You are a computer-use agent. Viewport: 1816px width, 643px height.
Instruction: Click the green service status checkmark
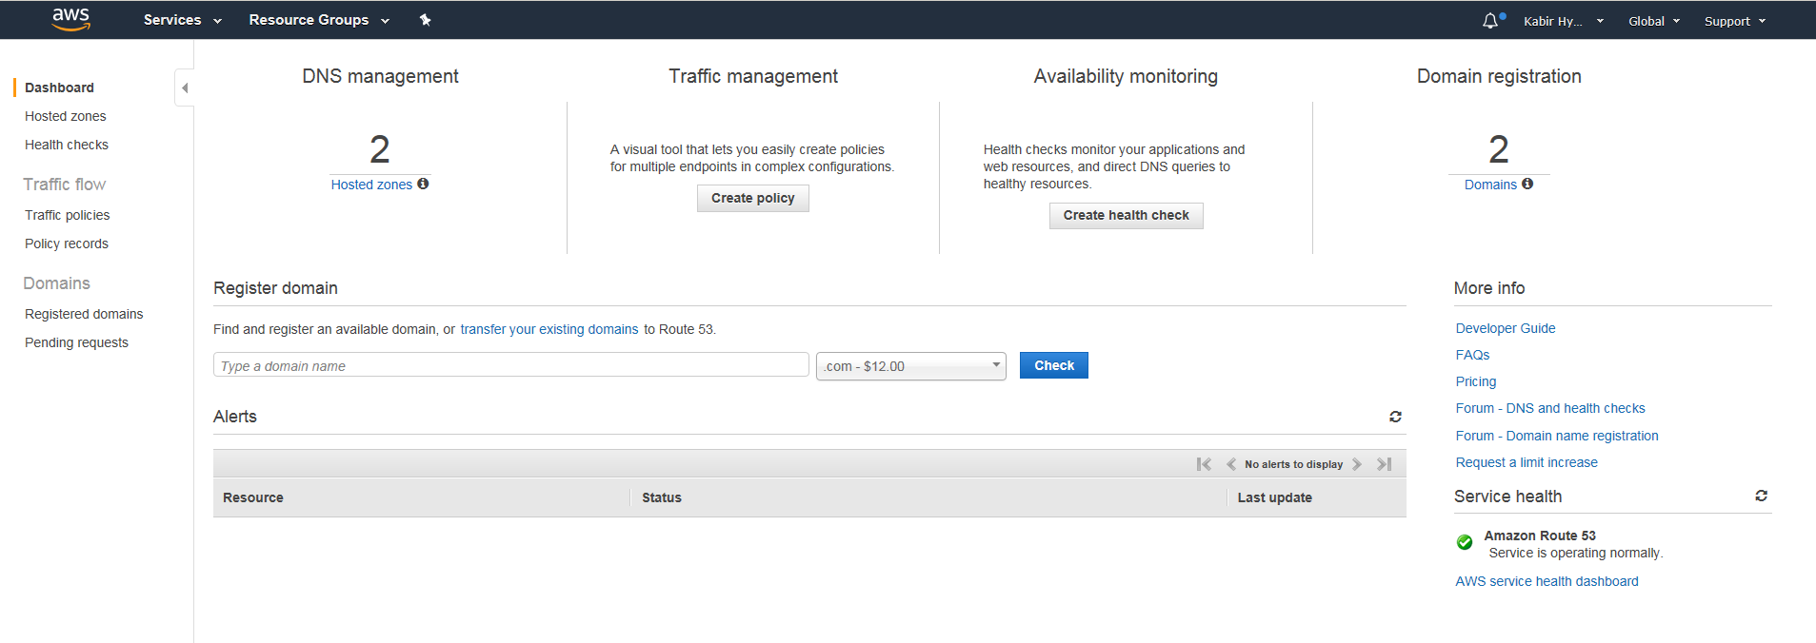1465,542
